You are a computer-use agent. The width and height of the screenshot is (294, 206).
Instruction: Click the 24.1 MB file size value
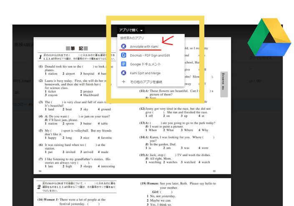pyautogui.click(x=255, y=81)
